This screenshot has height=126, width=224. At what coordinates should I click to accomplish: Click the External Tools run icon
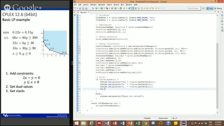click(x=107, y=8)
